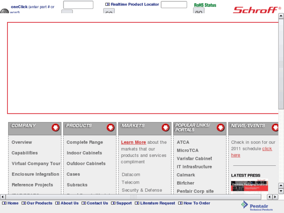Click the inner frame scroll down arrow
The image size is (284, 213).
point(281,191)
